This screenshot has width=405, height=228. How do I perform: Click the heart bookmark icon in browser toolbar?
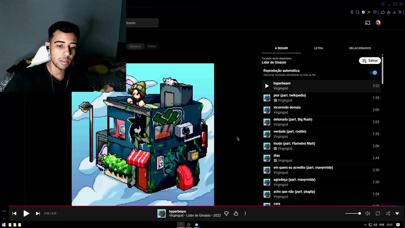click(375, 12)
